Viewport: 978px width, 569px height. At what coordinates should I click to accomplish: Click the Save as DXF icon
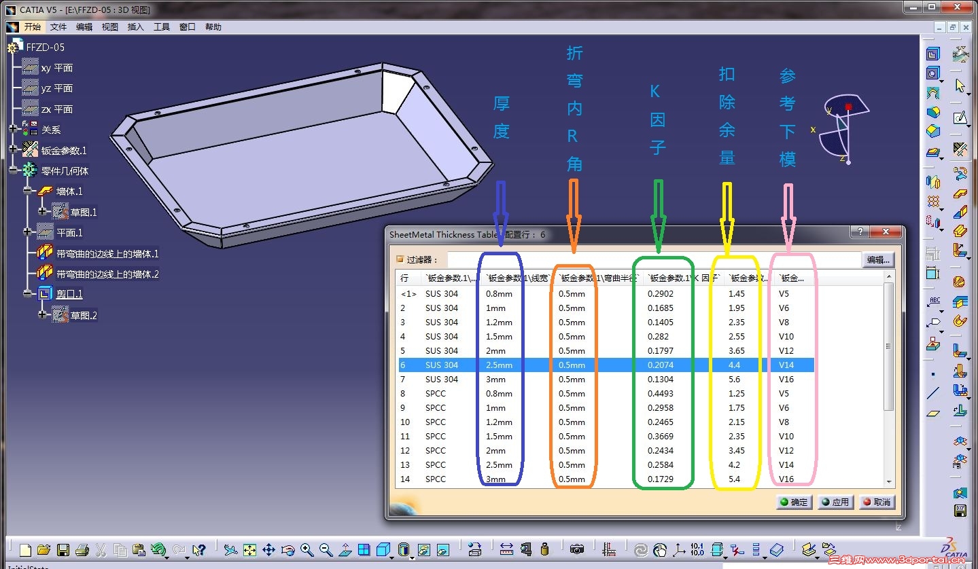click(960, 510)
